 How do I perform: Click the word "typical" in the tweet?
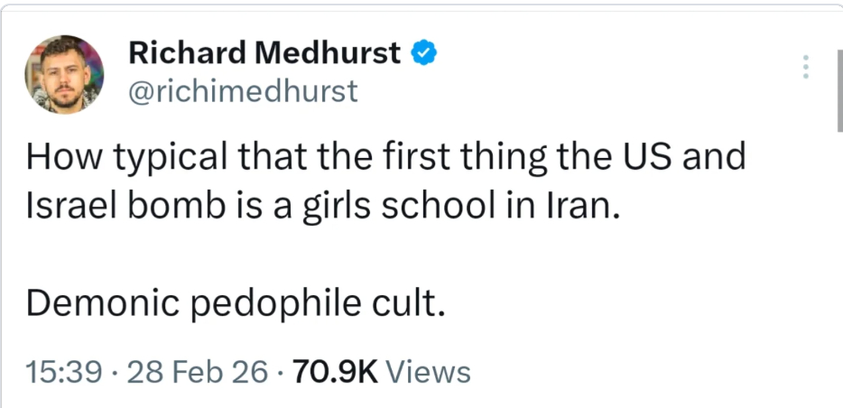tap(187, 158)
